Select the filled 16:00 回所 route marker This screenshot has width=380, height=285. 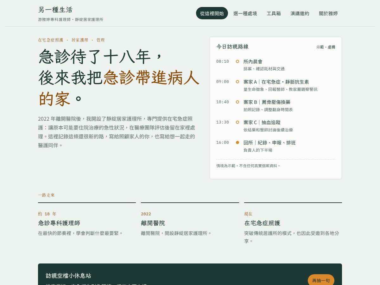pyautogui.click(x=237, y=142)
